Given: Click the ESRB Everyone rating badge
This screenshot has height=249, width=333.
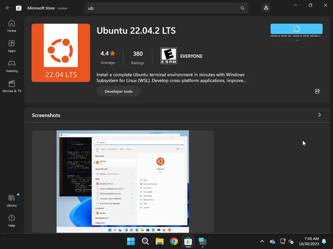Looking at the screenshot, I should pos(169,56).
